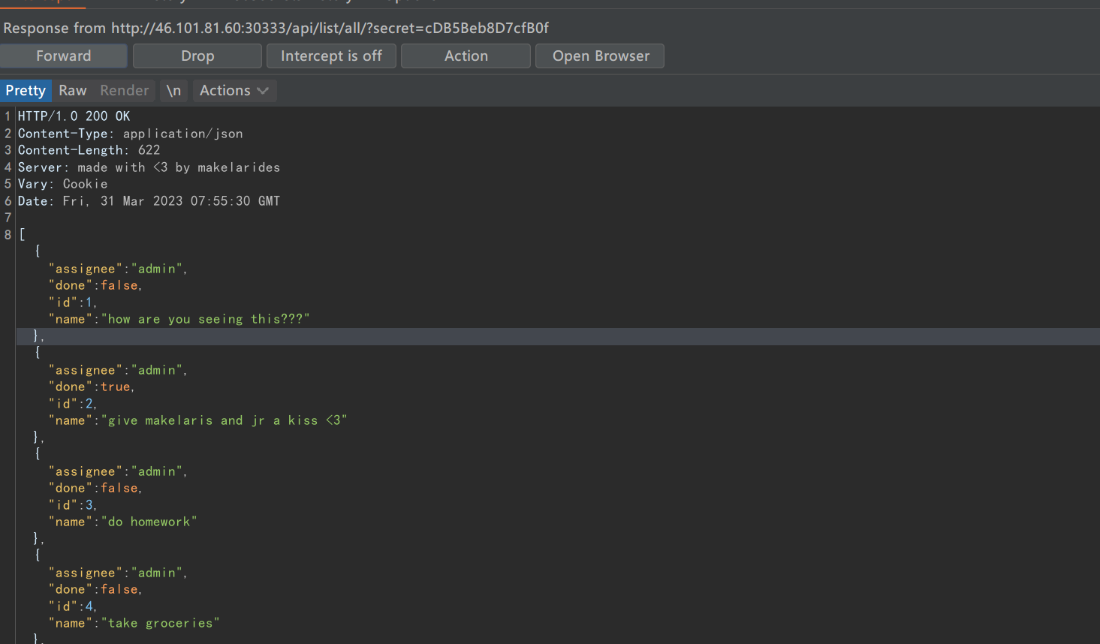Click the Server: made with <3 header

[149, 167]
